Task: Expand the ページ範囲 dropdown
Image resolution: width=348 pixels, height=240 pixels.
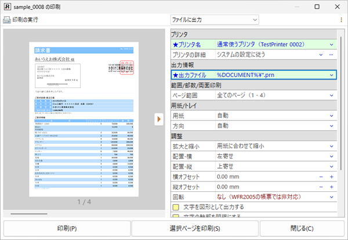Action: point(331,96)
